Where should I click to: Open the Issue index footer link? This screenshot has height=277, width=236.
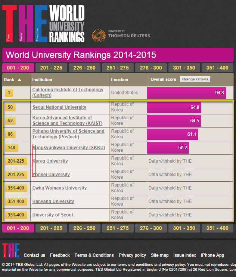[184, 255]
